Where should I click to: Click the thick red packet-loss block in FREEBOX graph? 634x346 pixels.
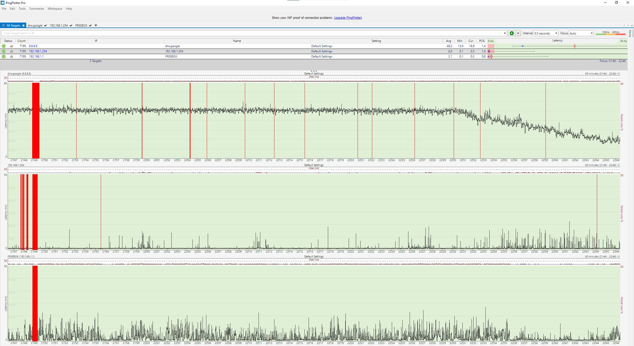pos(35,303)
